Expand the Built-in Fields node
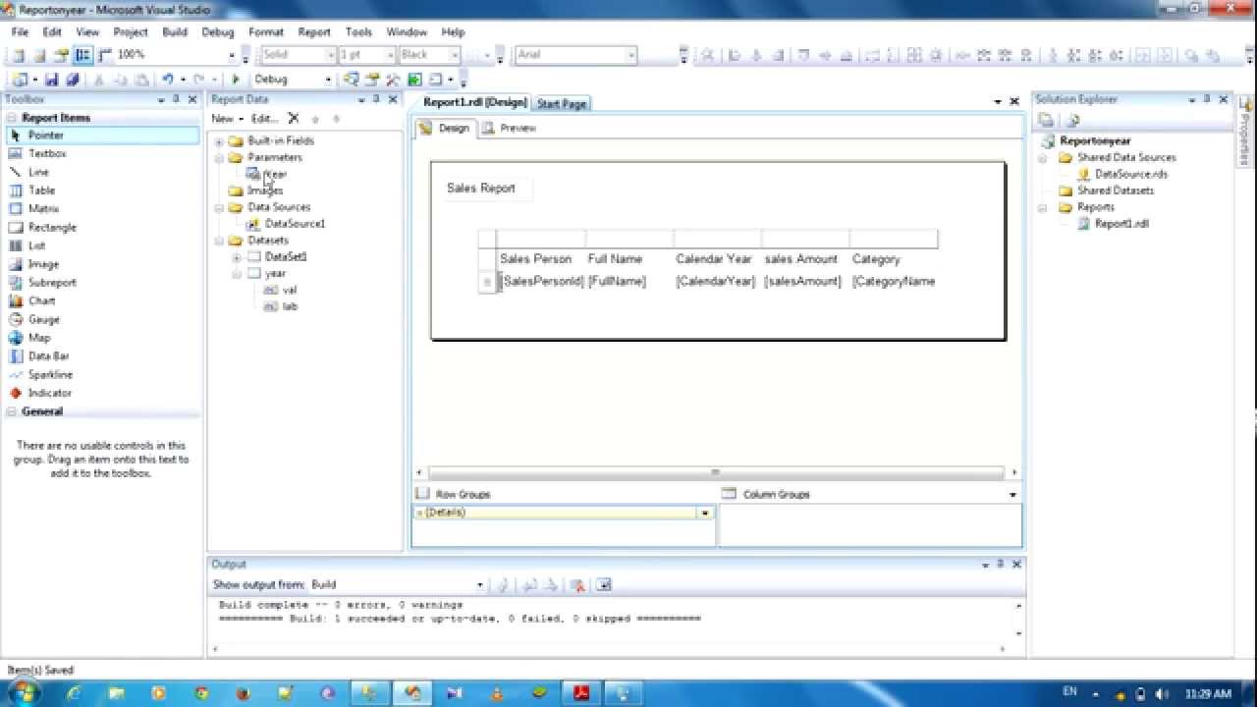The image size is (1257, 707). pos(219,141)
